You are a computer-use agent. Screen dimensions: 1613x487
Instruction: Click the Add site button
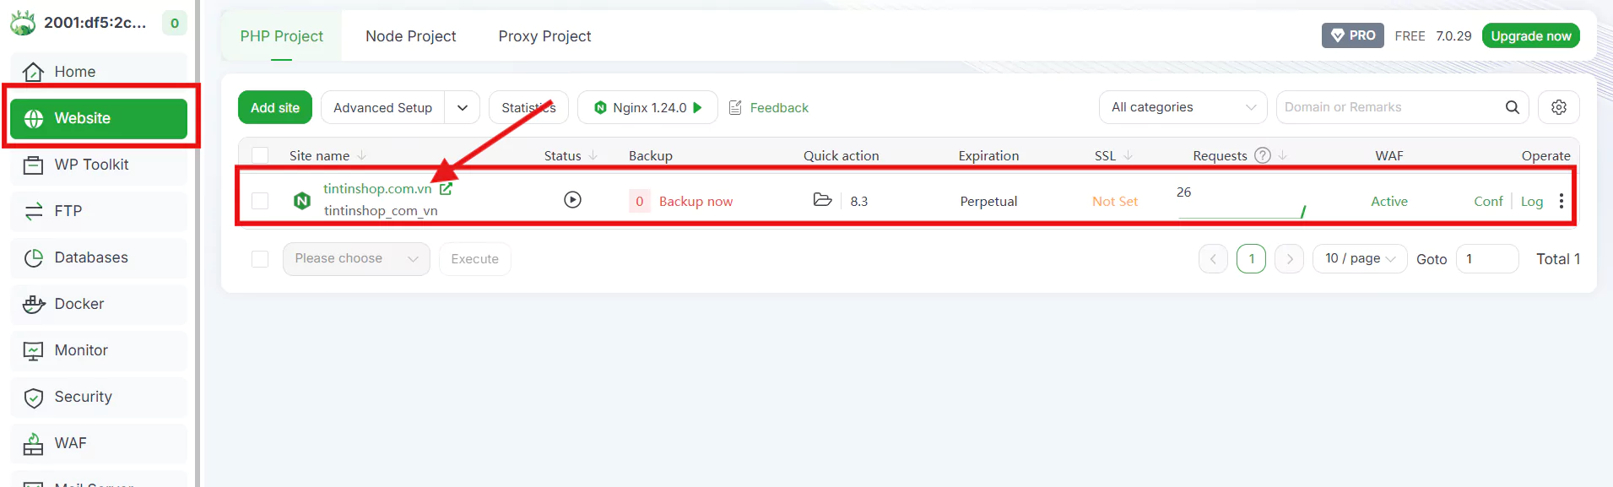(274, 108)
